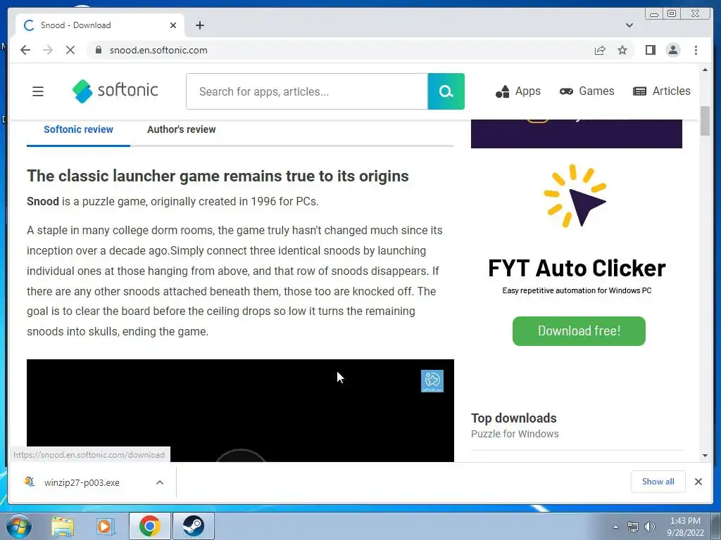This screenshot has width=721, height=540.
Task: Click the video player watermark icon
Action: [432, 381]
